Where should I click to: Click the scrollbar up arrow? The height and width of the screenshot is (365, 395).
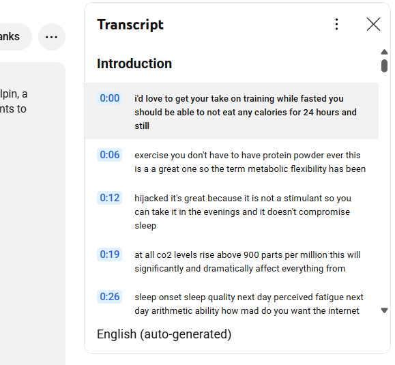[384, 52]
